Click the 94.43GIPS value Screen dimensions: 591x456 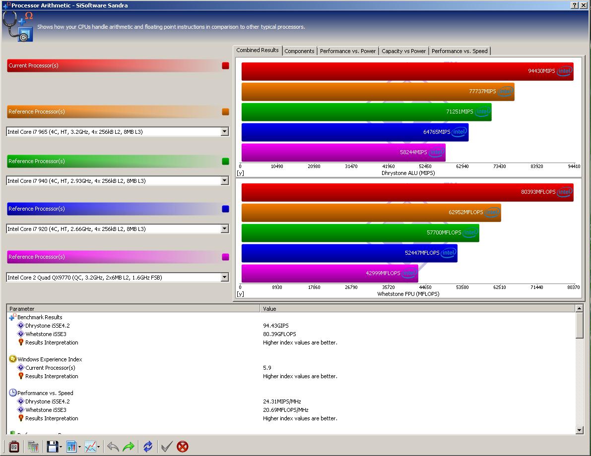pyautogui.click(x=276, y=325)
